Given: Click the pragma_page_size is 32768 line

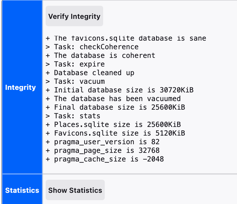Looking at the screenshot, I should pos(103,151).
